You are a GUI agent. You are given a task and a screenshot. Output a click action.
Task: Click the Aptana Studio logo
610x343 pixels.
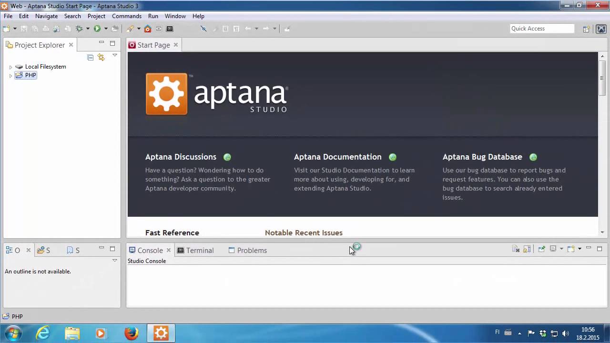point(217,94)
